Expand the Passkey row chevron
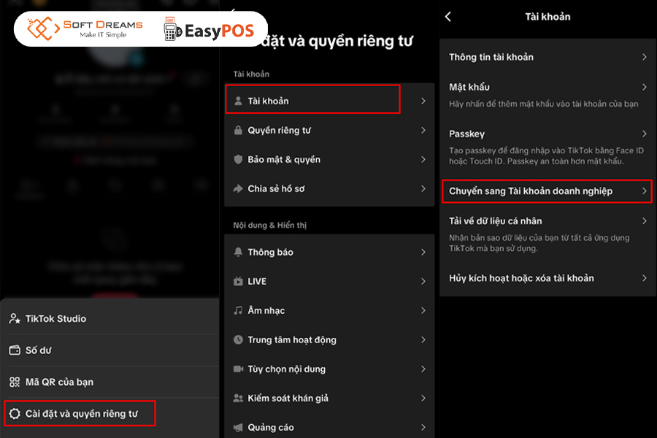This screenshot has width=657, height=438. point(644,134)
